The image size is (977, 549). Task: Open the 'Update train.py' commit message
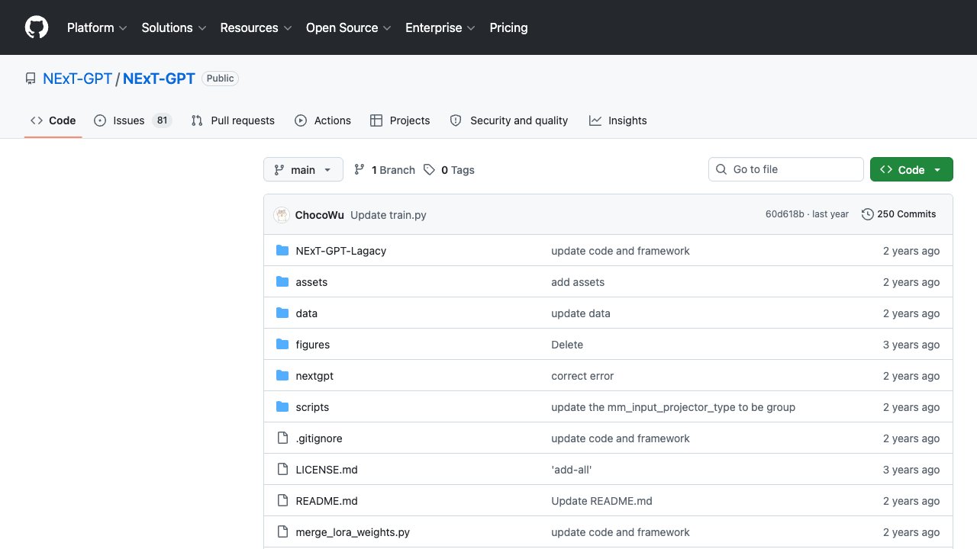389,215
